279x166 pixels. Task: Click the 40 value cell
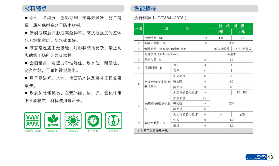point(231,87)
